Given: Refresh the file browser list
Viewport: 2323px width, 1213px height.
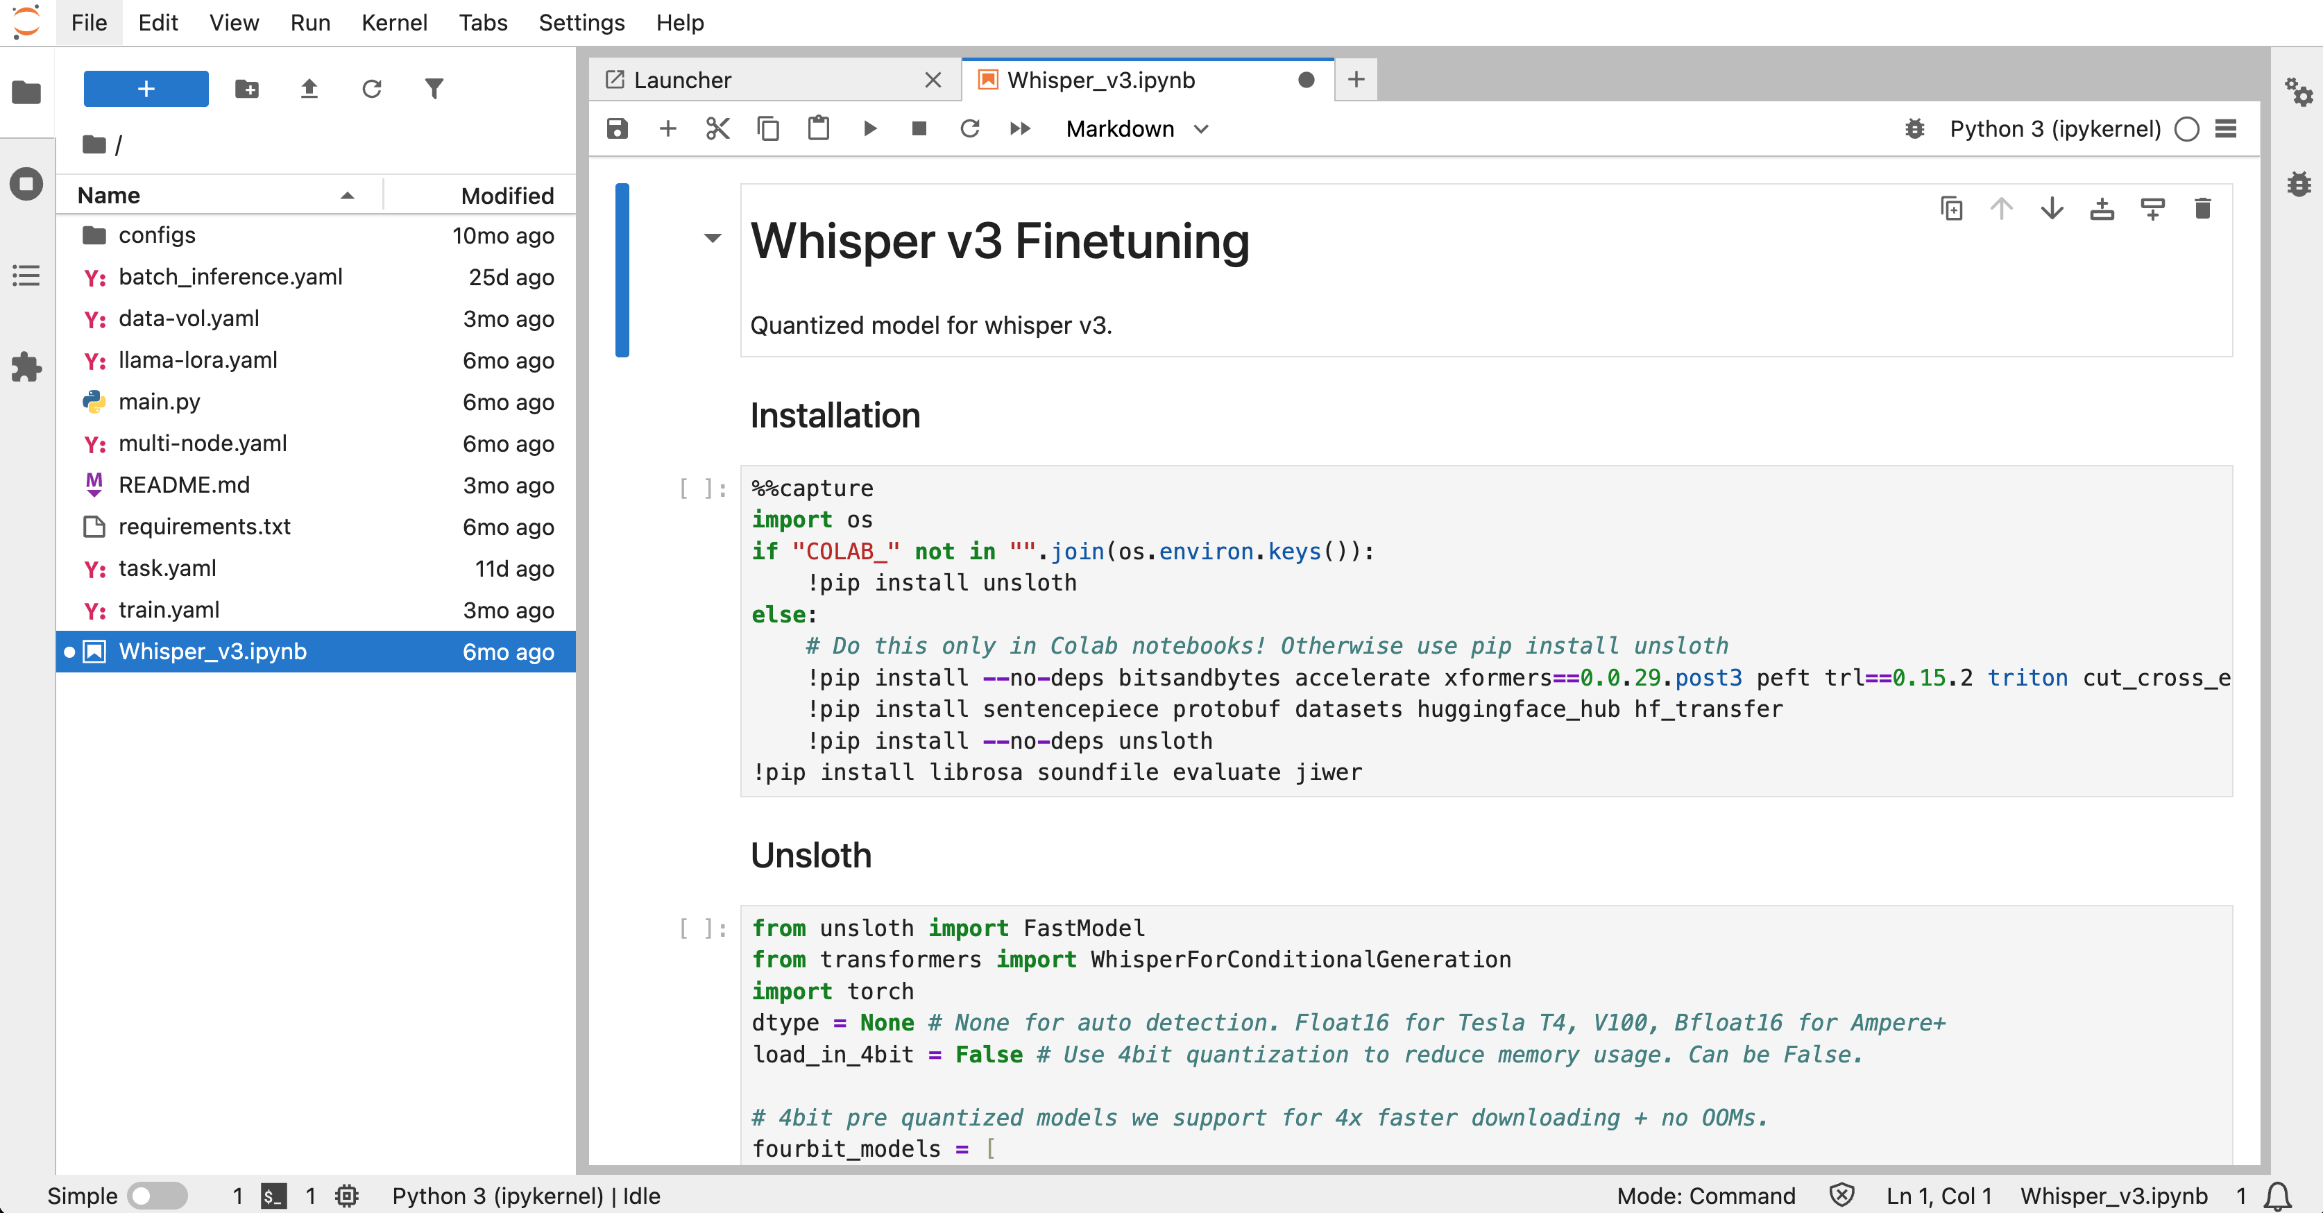Looking at the screenshot, I should click(x=371, y=88).
